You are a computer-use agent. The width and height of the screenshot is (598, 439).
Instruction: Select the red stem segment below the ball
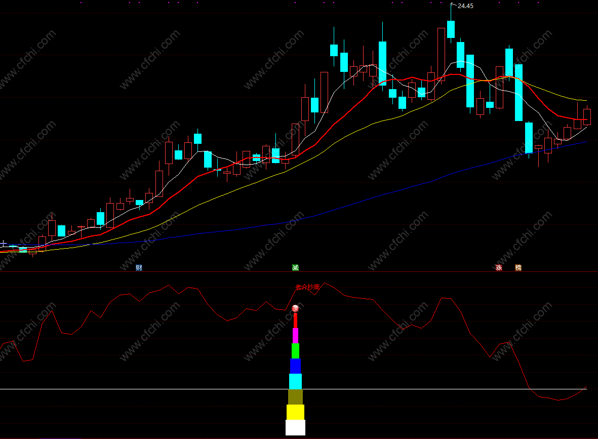click(295, 321)
